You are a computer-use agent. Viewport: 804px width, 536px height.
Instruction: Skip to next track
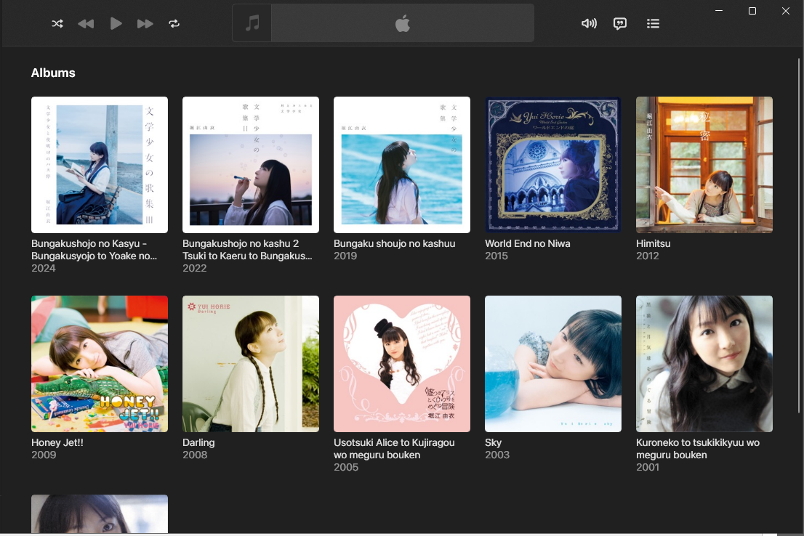tap(145, 23)
